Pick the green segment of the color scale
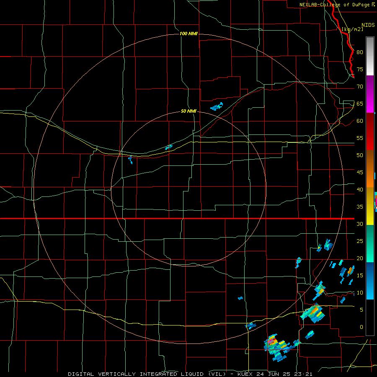Screen dimensions: 377x377 point(370,243)
